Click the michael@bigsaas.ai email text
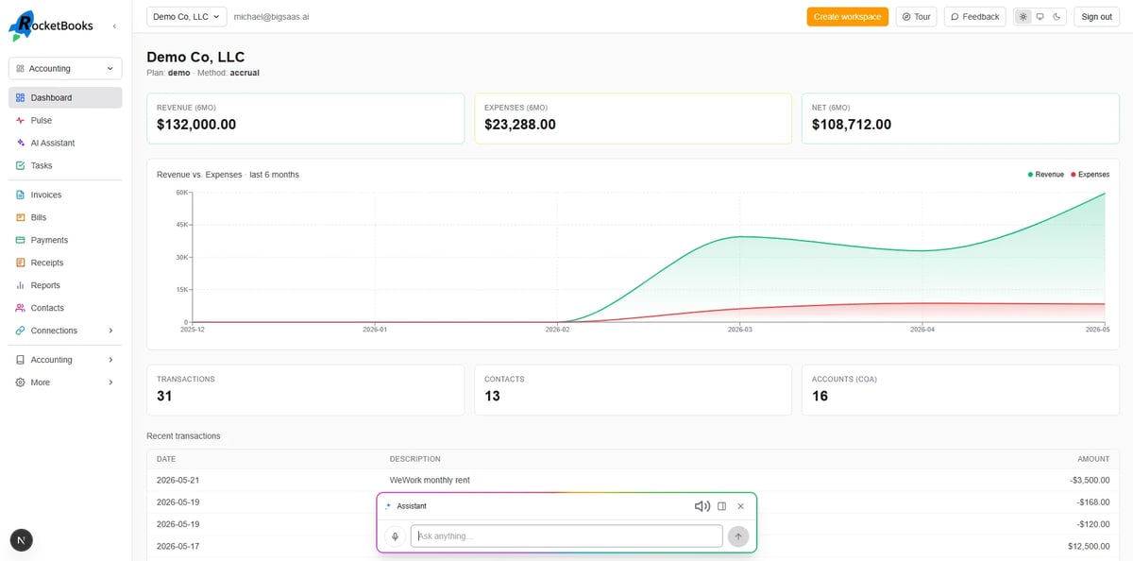 pos(272,17)
